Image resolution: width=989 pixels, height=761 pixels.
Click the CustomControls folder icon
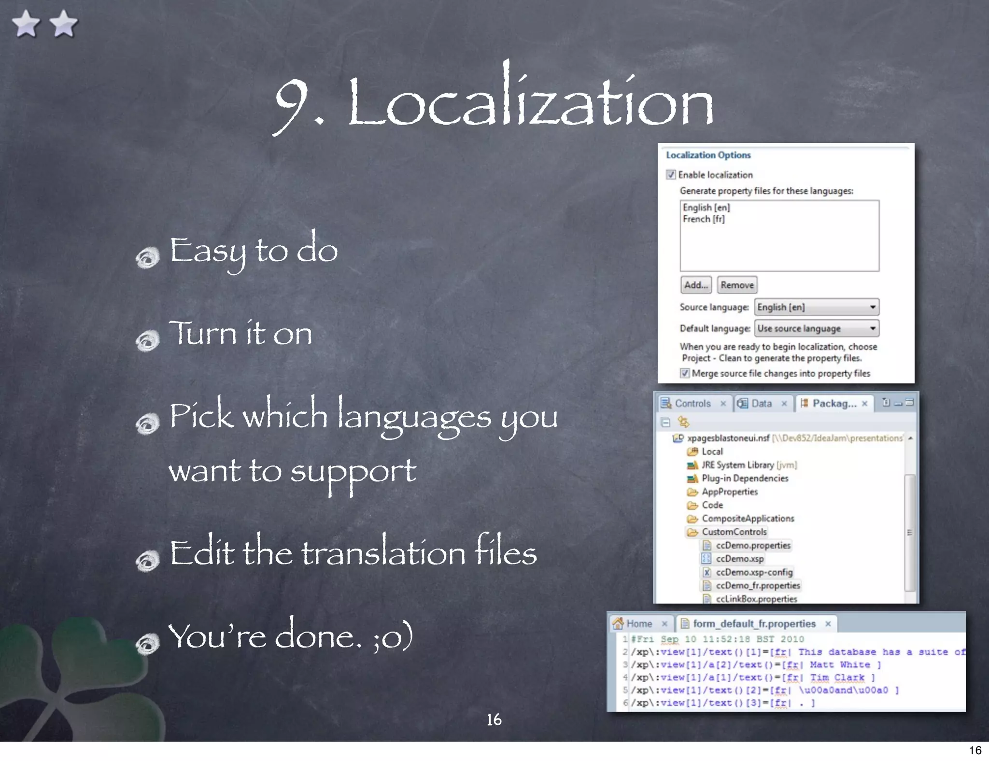point(692,532)
